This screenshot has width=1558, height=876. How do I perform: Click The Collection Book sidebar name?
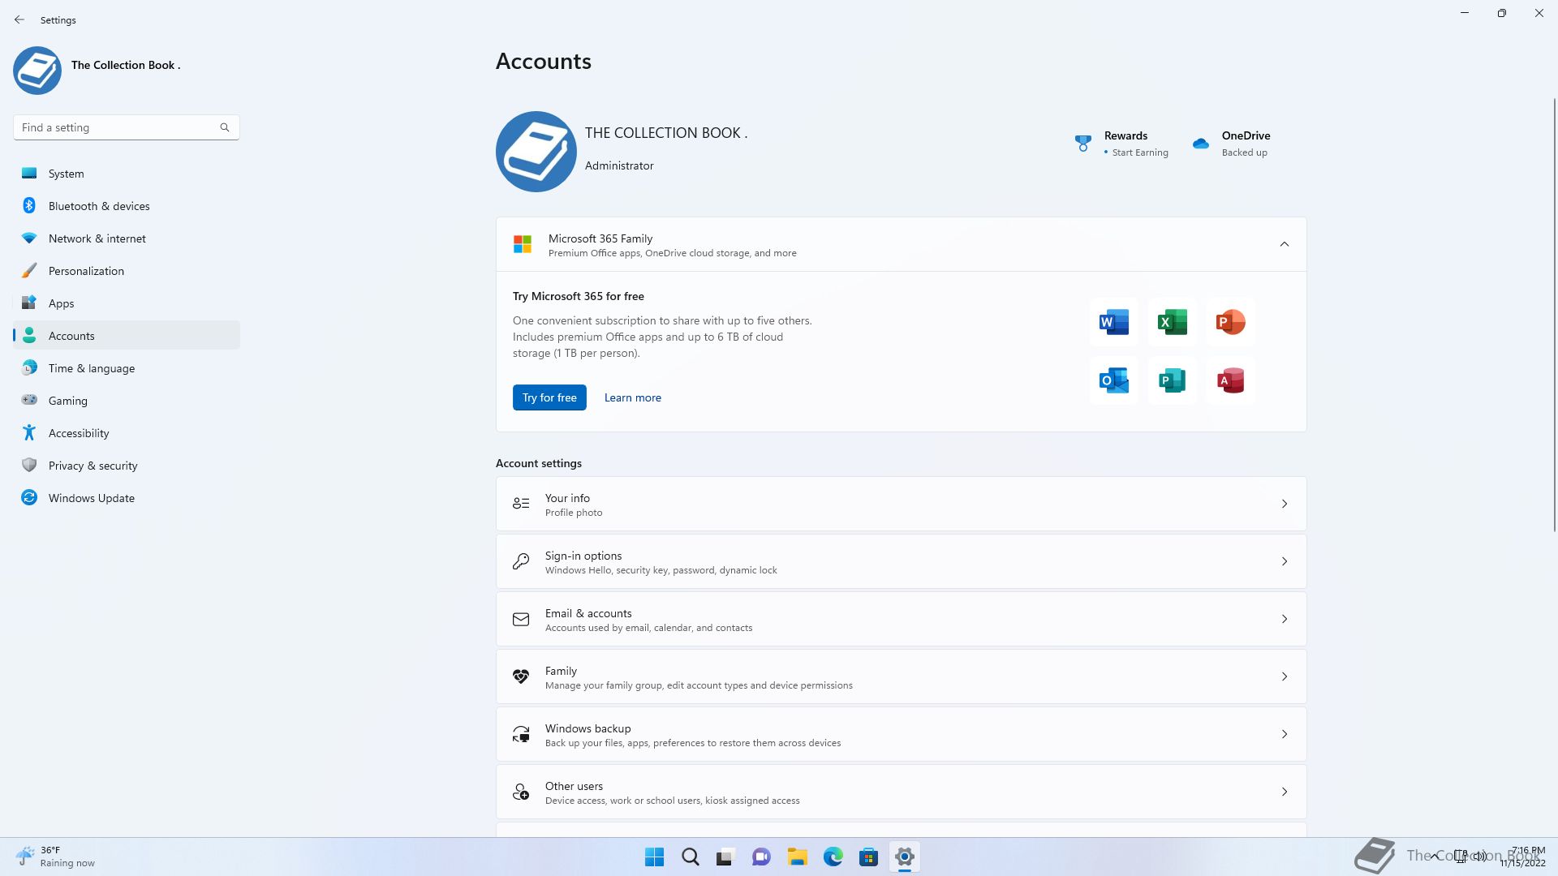(x=126, y=65)
